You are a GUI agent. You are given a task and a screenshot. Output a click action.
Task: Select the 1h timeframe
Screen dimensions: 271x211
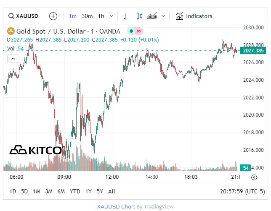click(x=101, y=16)
